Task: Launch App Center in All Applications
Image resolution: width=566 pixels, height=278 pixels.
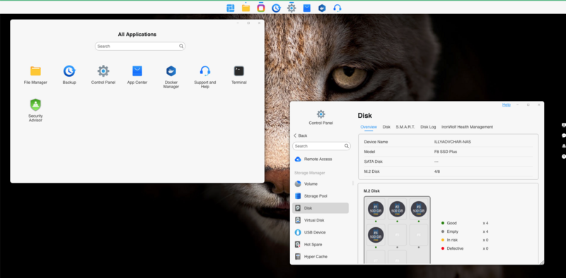Action: tap(137, 75)
